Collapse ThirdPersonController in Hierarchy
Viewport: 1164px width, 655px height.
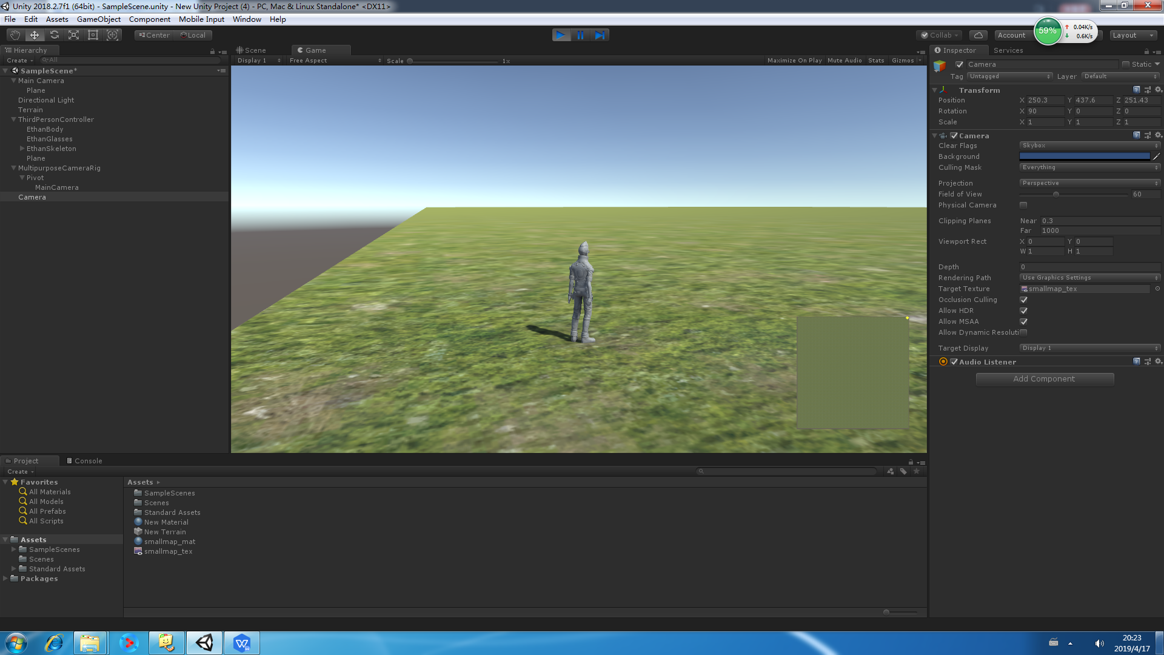coord(14,119)
